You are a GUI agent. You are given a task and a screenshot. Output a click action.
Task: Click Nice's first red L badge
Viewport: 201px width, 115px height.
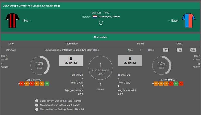[x=22, y=84]
